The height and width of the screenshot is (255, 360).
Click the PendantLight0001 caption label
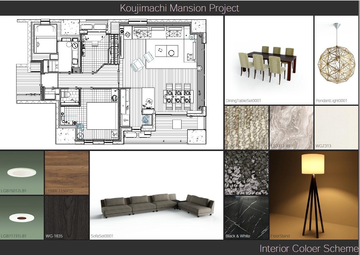click(331, 101)
